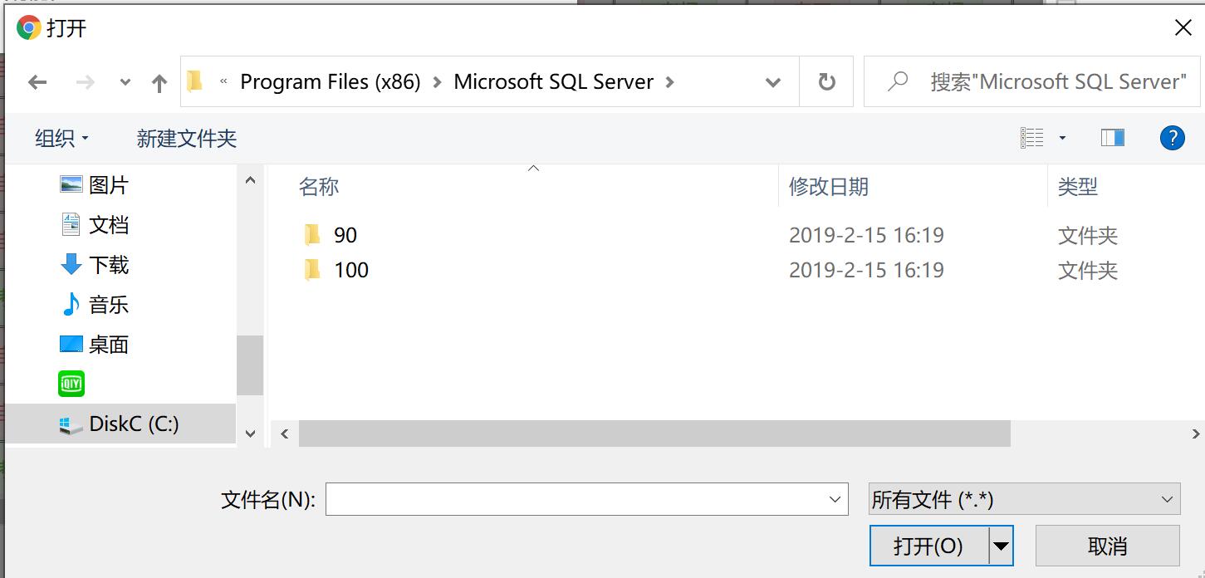Viewport: 1205px width, 578px height.
Task: Change the view layout icon
Action: 1031,138
